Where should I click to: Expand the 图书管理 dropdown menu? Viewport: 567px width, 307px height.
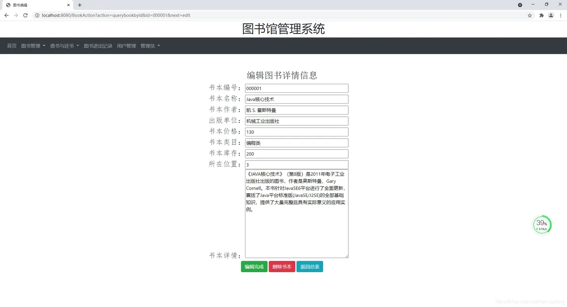[33, 46]
